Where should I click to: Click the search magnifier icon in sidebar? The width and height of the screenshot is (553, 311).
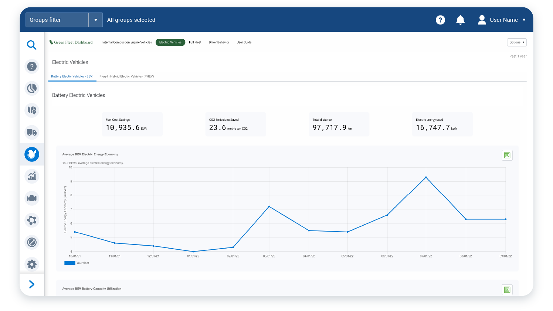(x=32, y=45)
